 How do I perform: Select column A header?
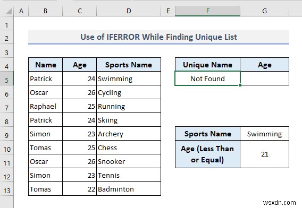(21, 11)
